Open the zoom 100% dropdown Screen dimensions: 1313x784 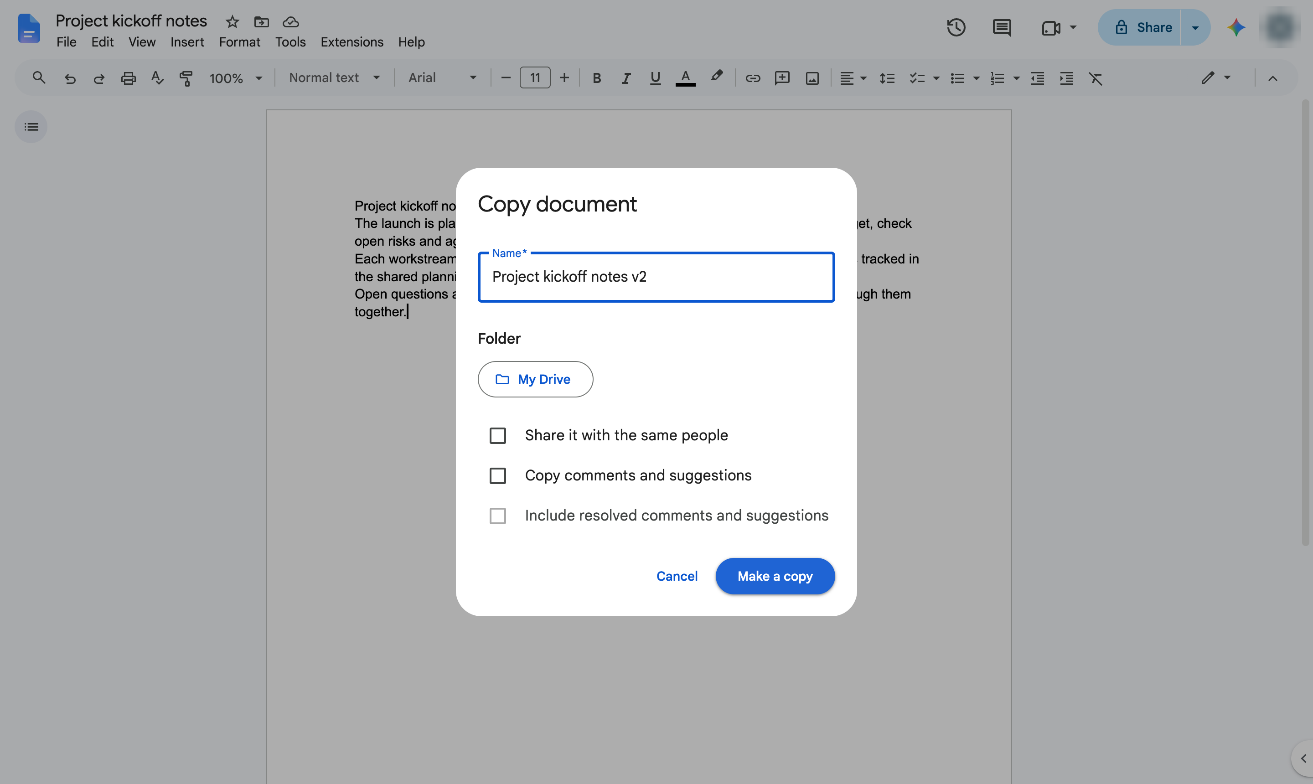236,78
